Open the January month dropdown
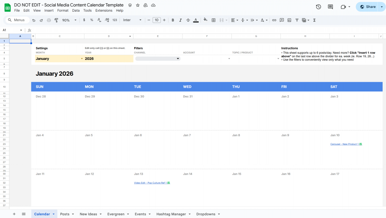Screen dimensions: 386x218 tap(82, 59)
